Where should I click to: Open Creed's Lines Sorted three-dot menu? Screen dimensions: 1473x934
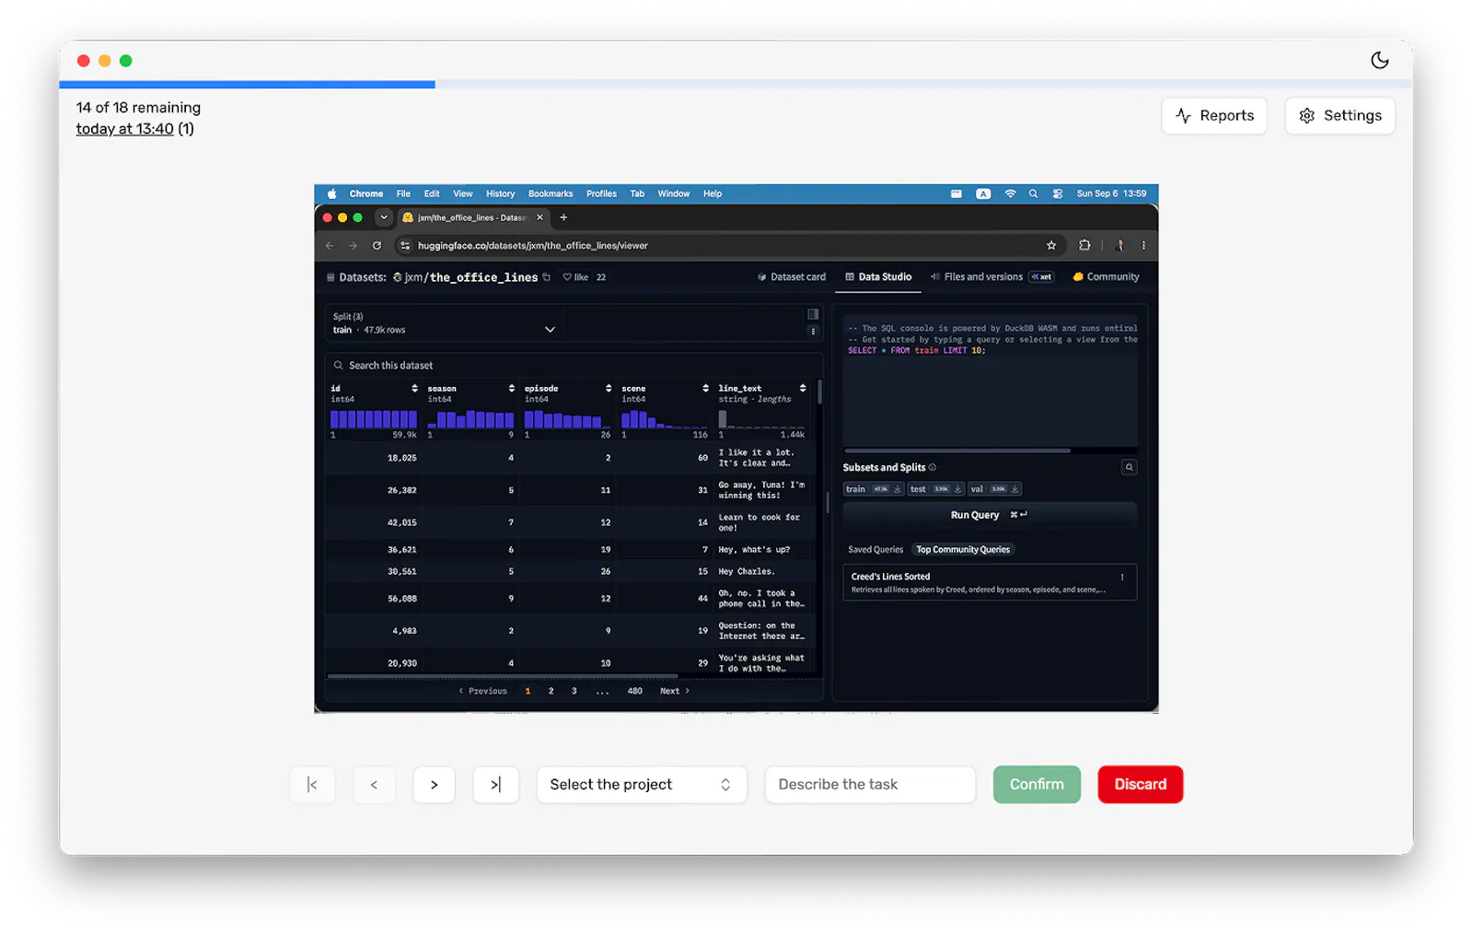tap(1121, 578)
